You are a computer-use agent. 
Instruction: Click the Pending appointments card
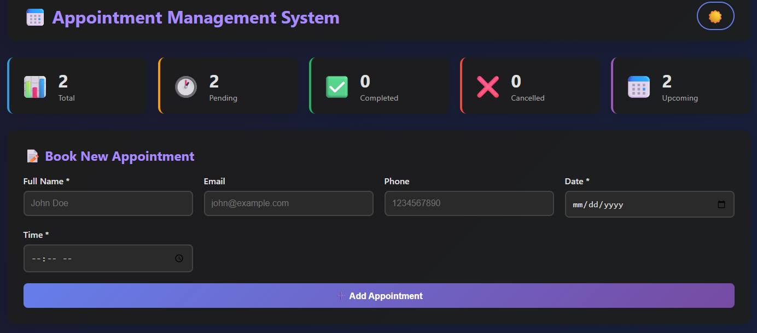[x=228, y=85]
